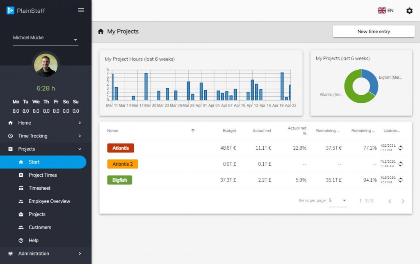The width and height of the screenshot is (420, 264).
Task: Refresh the Atlantis 2 project row
Action: [400, 164]
